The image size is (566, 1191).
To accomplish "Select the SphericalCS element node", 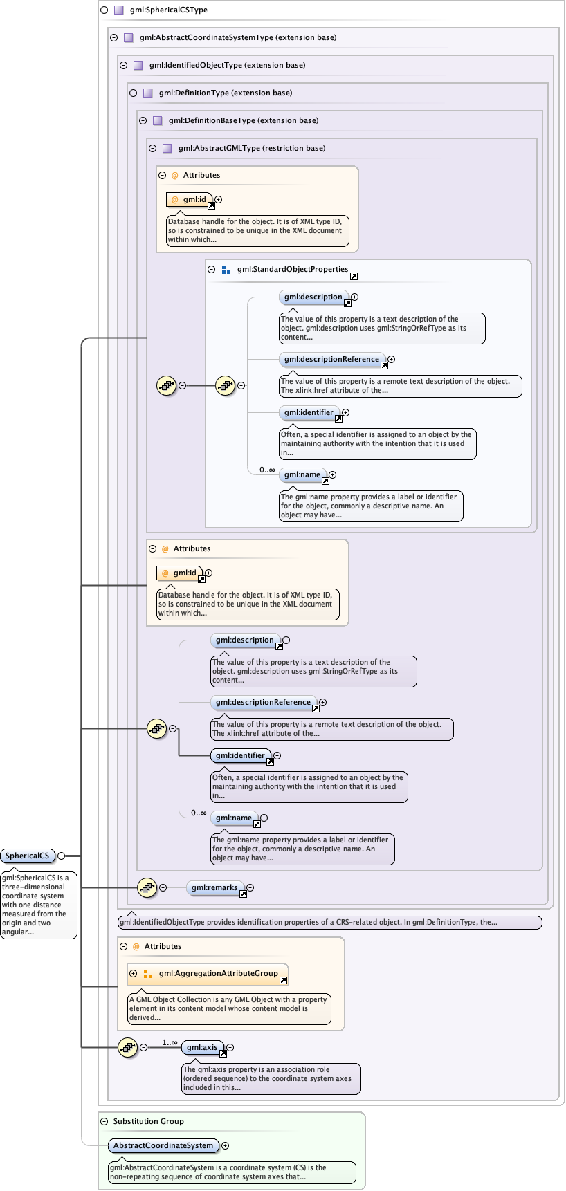I will pyautogui.click(x=28, y=856).
